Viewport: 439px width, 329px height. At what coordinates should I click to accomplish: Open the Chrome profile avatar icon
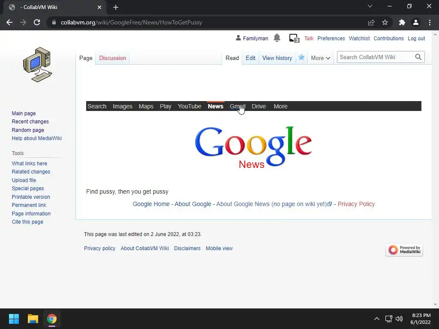[x=416, y=22]
